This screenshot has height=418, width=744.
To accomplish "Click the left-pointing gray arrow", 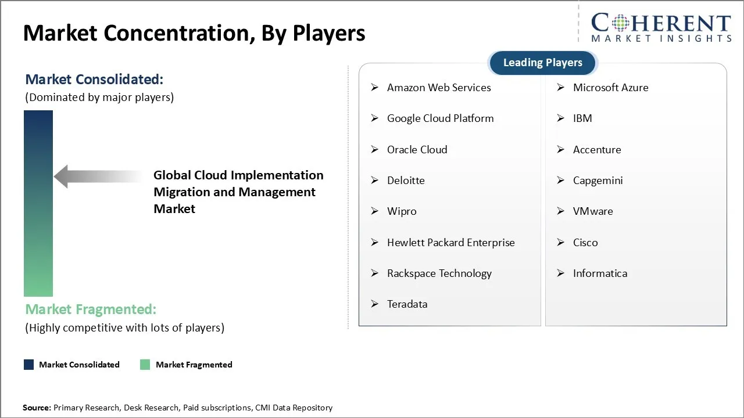I will [x=98, y=176].
